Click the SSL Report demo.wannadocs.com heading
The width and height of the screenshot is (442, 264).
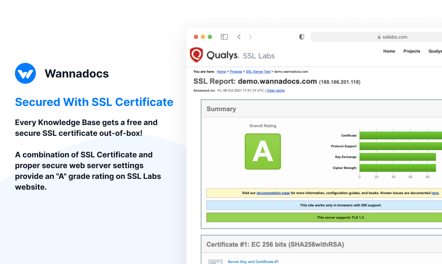click(x=255, y=82)
